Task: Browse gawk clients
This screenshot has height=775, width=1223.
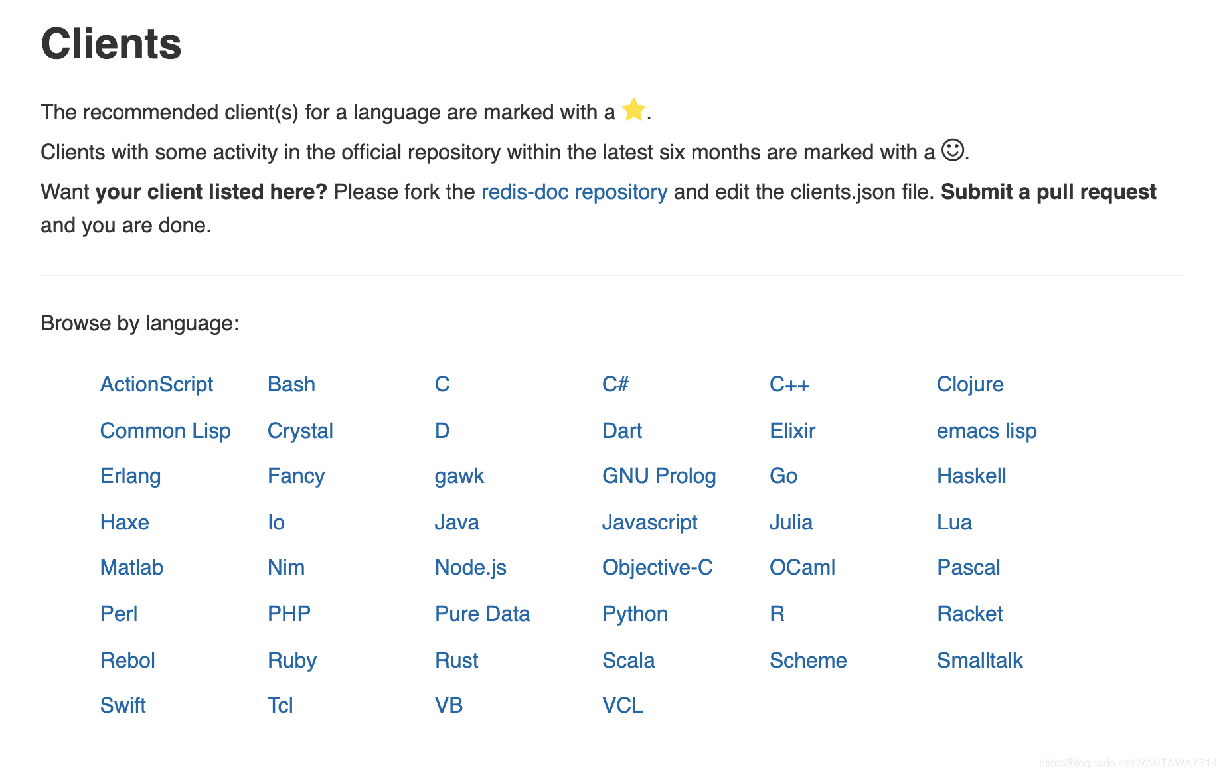Action: point(459,476)
